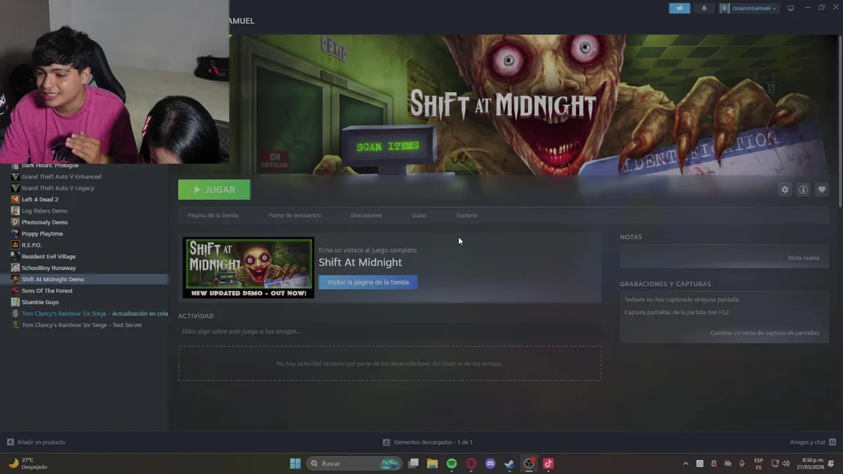Add game to favorites heart icon
The width and height of the screenshot is (843, 474).
click(821, 190)
